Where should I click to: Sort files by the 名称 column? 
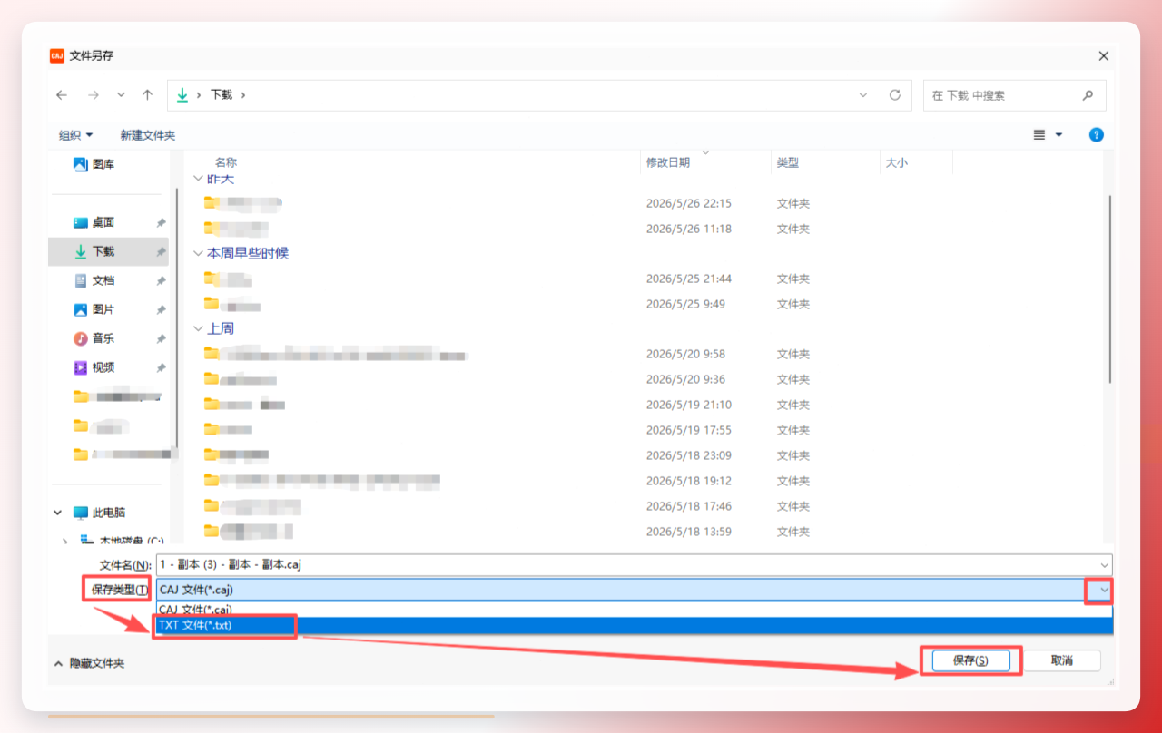pyautogui.click(x=226, y=162)
